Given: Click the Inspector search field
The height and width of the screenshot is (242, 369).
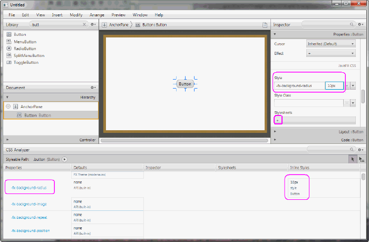Looking at the screenshot, I should point(328,24).
